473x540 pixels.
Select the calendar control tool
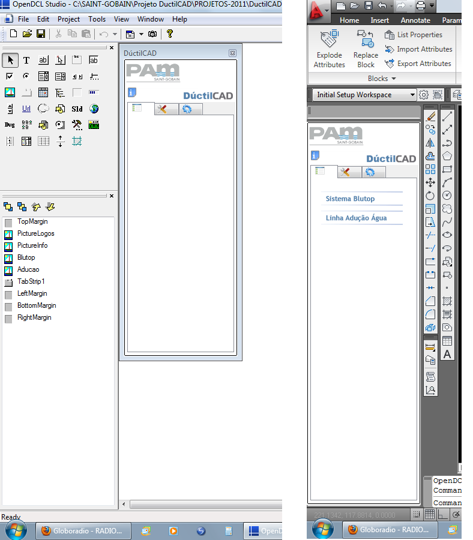click(x=43, y=92)
